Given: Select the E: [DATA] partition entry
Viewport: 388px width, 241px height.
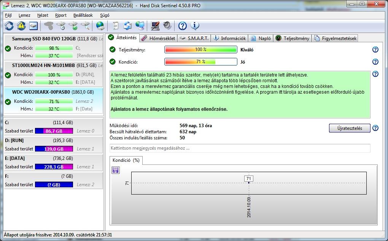Looking at the screenshot, I should (54, 162).
